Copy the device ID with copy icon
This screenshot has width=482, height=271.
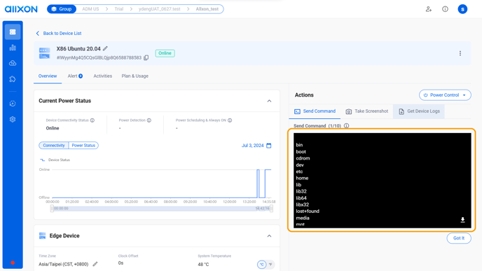pyautogui.click(x=146, y=57)
